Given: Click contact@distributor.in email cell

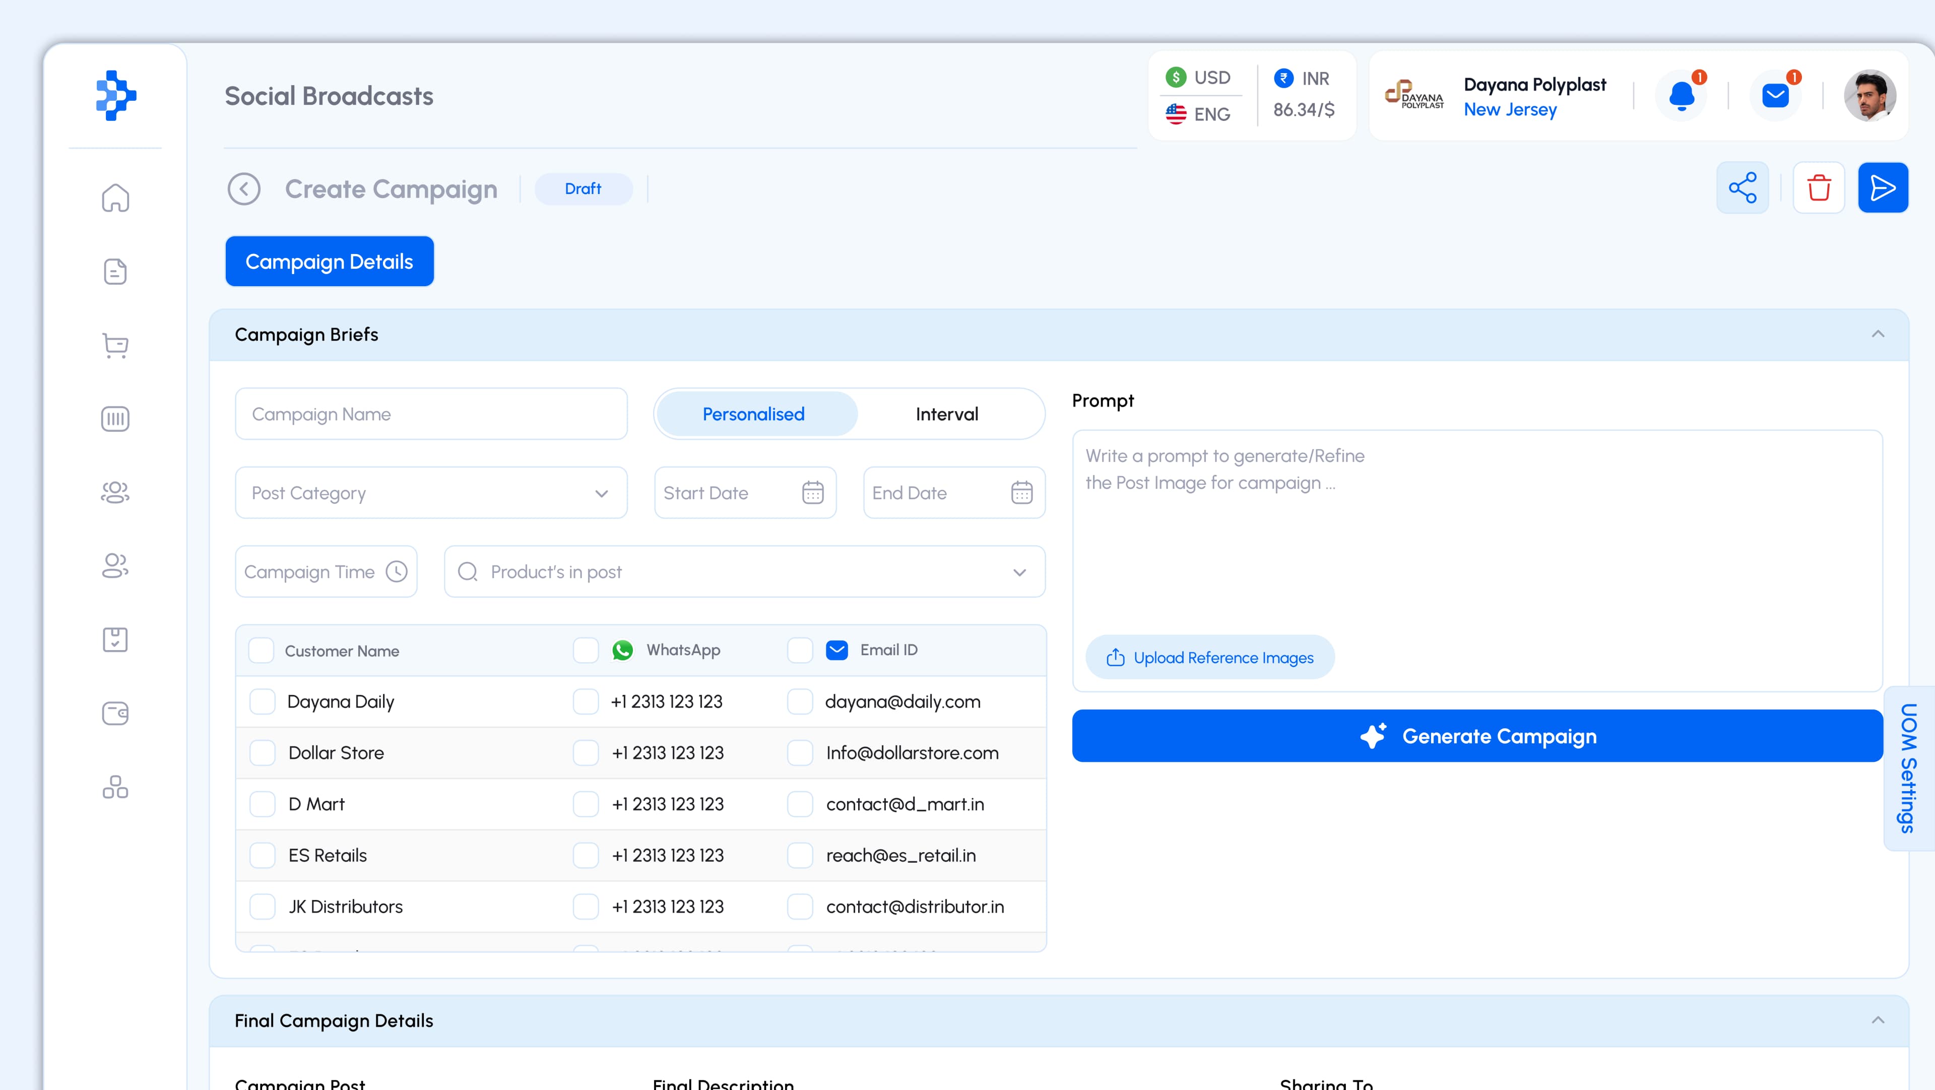Looking at the screenshot, I should point(915,907).
